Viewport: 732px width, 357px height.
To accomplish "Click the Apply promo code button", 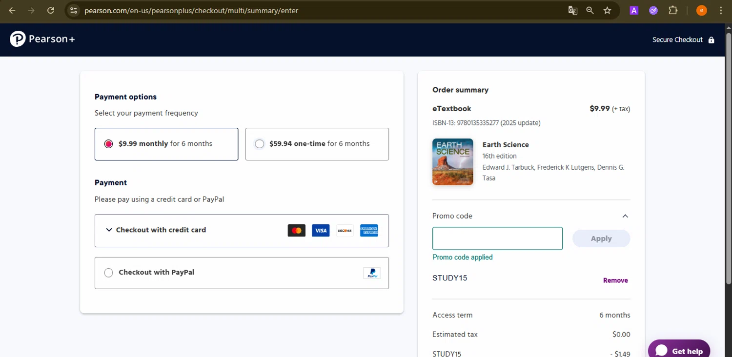I will (601, 238).
